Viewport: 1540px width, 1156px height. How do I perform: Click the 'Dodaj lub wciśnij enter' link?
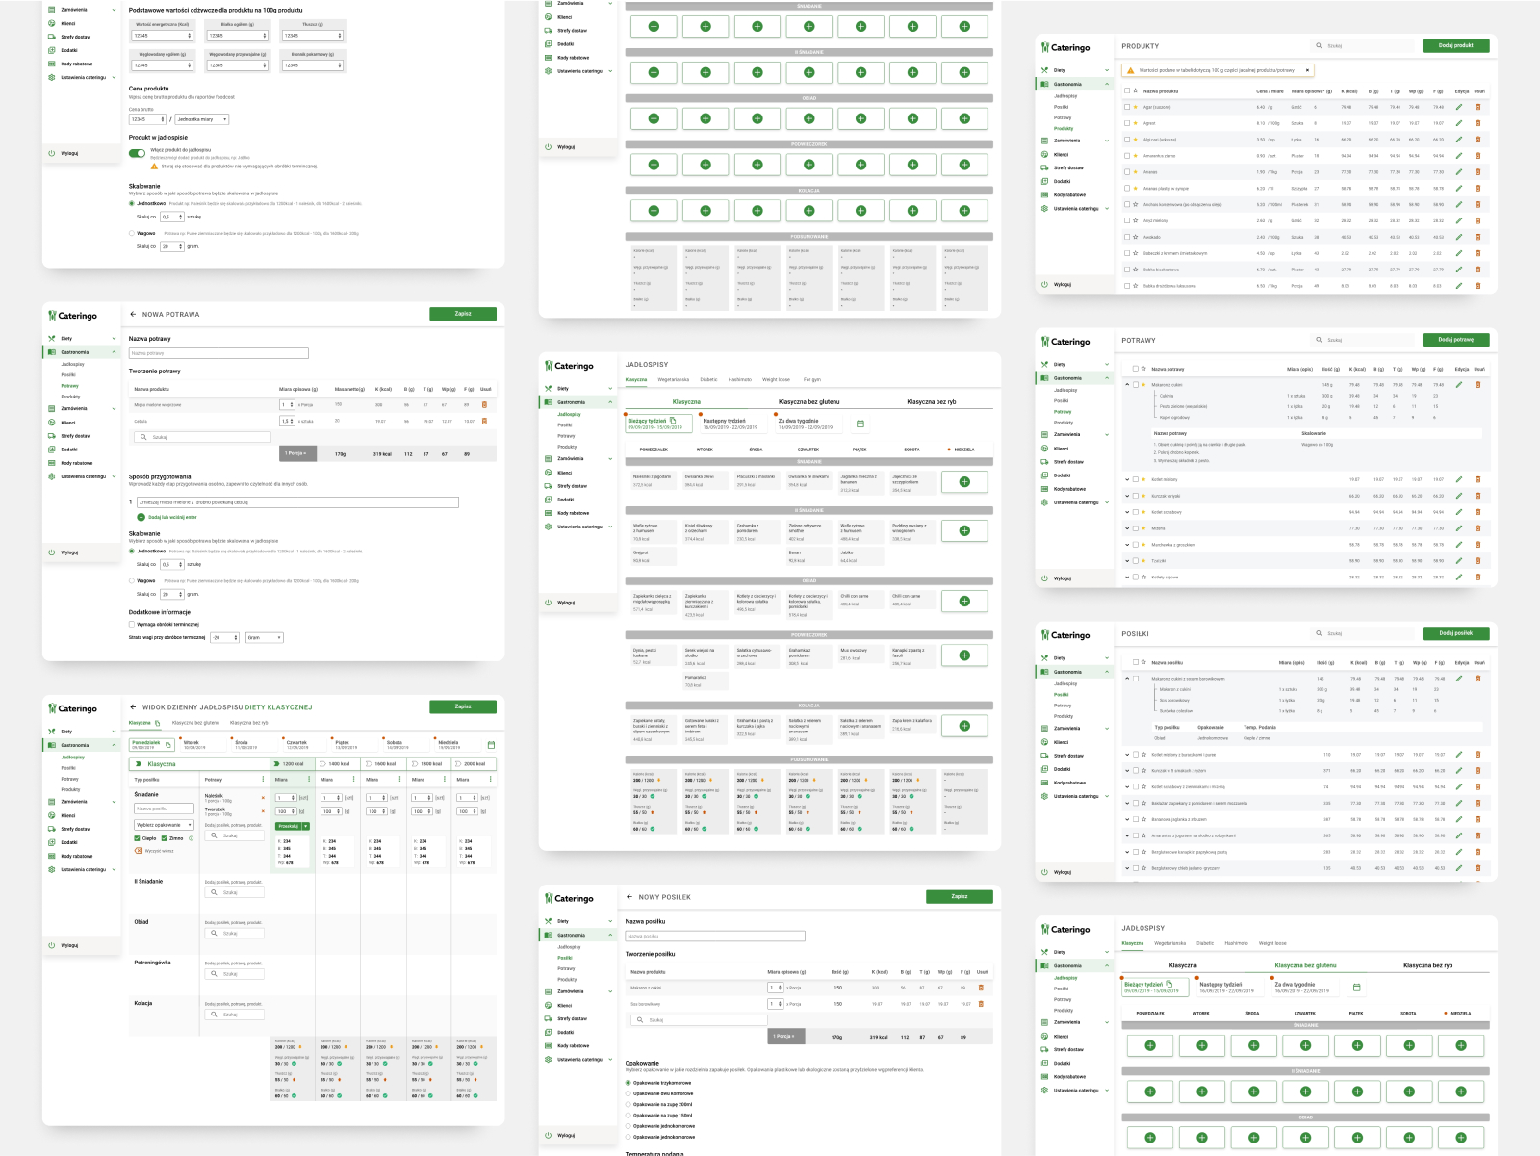coord(172,517)
